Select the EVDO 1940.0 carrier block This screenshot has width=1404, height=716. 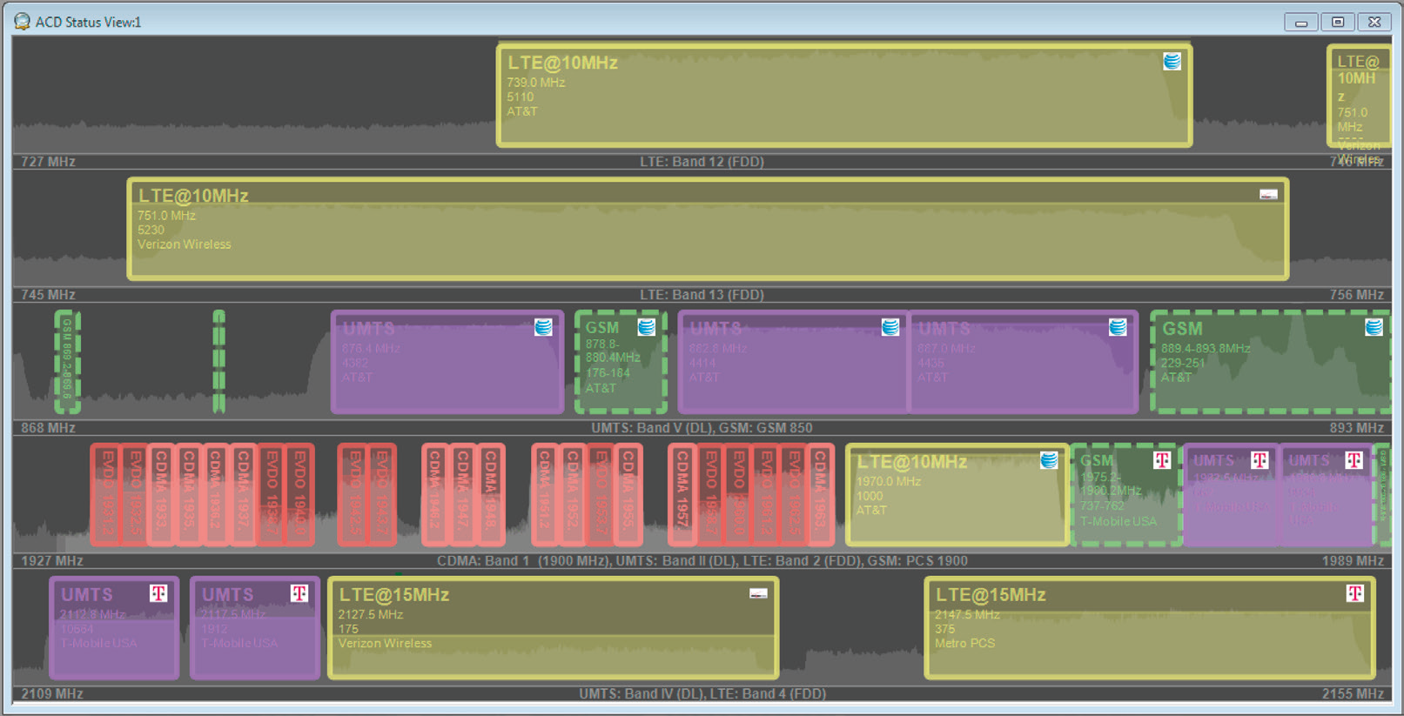[299, 495]
